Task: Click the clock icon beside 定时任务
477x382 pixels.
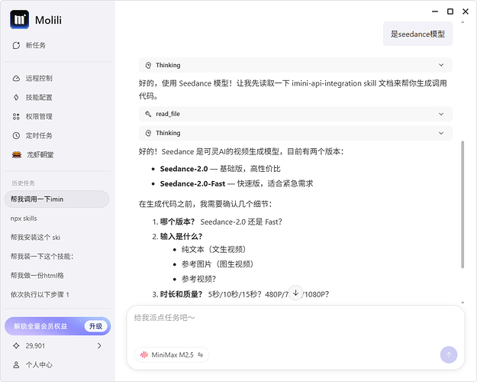Action: coord(16,135)
